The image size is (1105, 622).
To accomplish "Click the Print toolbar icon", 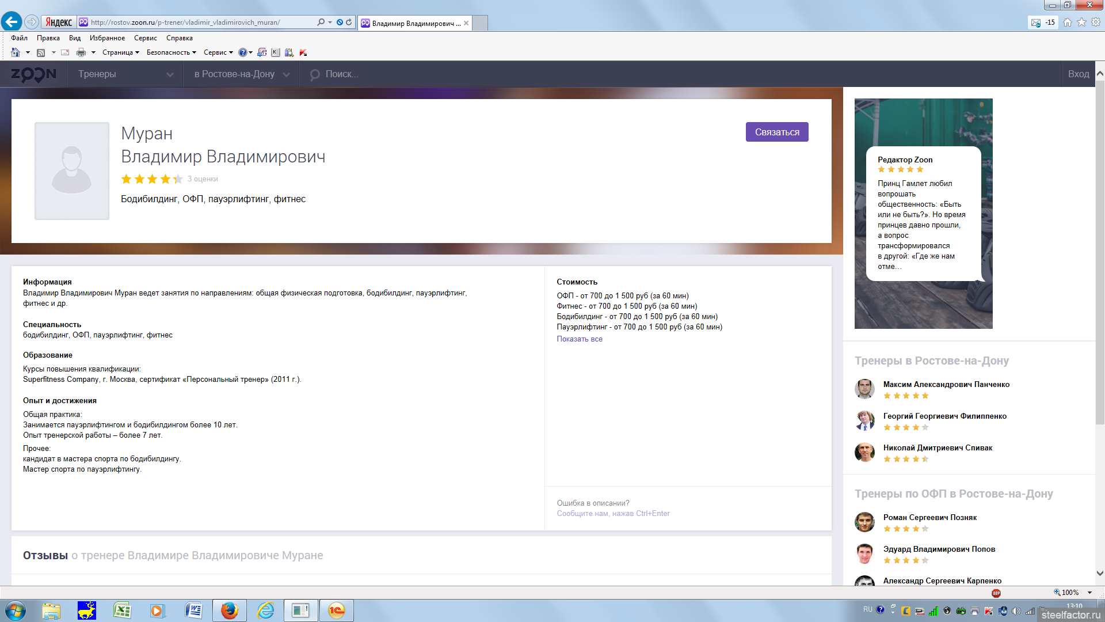I will click(81, 52).
